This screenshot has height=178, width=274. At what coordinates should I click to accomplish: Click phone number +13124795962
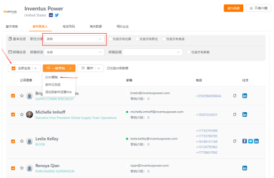click(207, 147)
